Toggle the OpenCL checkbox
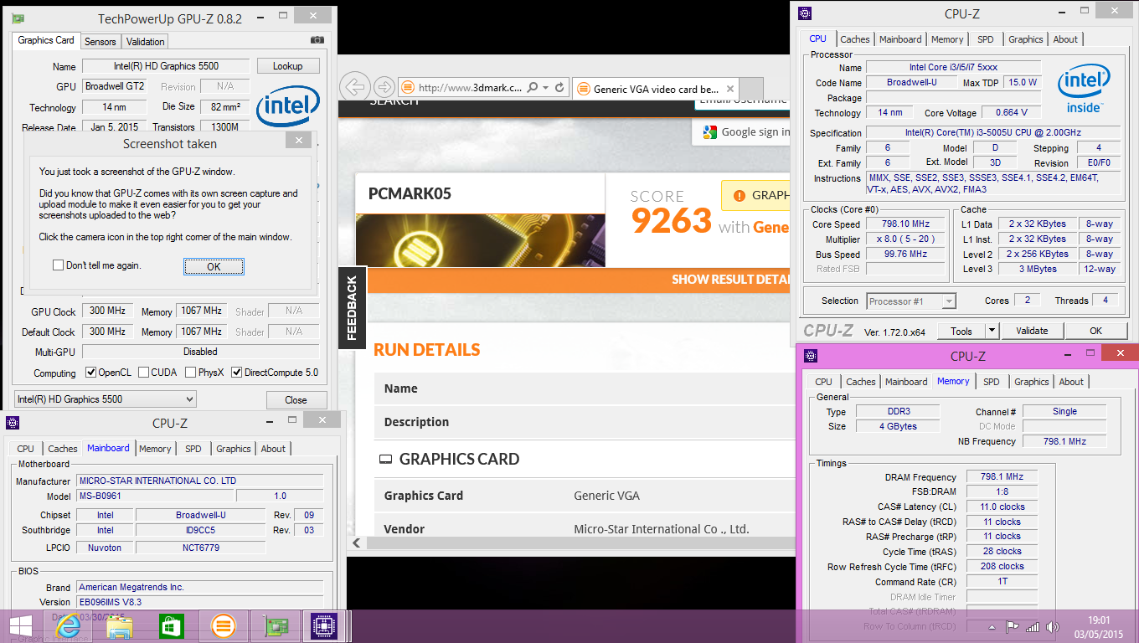The height and width of the screenshot is (643, 1139). coord(91,373)
